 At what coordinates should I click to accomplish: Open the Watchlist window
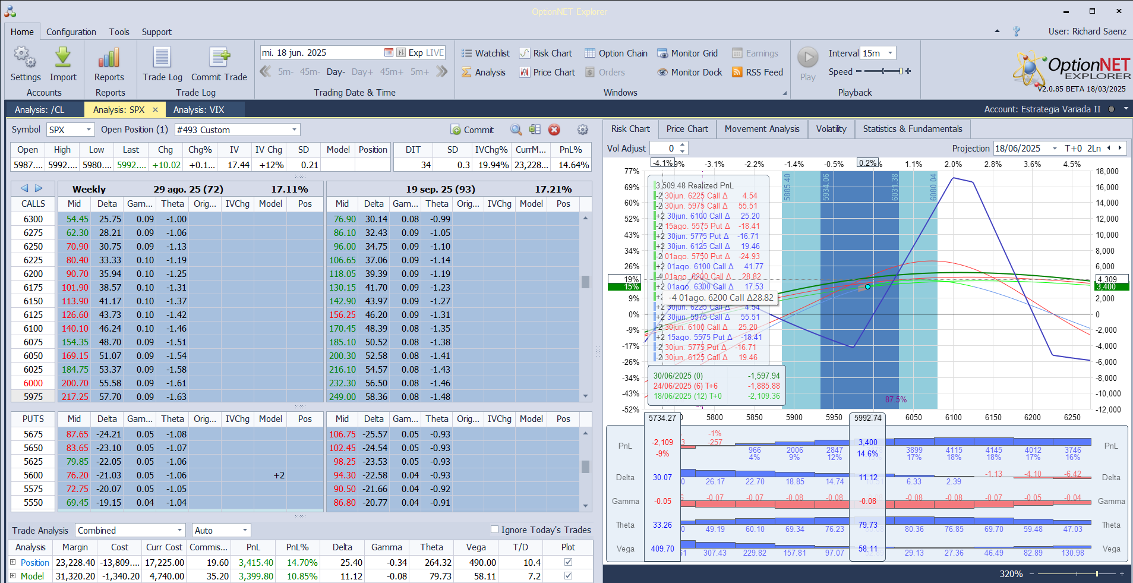pyautogui.click(x=485, y=53)
